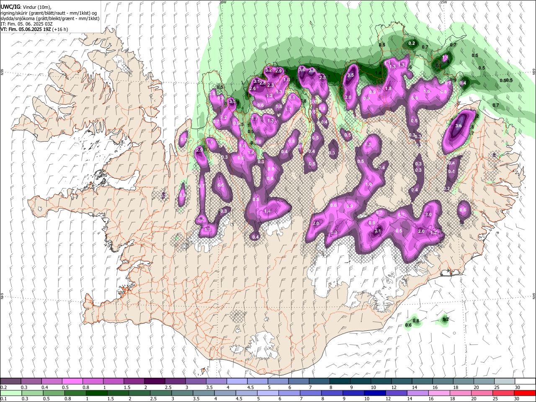Screen dimensions: 536x402
Task: Select the '2.5' label under the snow legend
Action: coord(168,387)
